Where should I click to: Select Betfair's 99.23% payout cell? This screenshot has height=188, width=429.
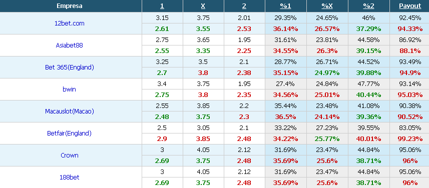410,139
